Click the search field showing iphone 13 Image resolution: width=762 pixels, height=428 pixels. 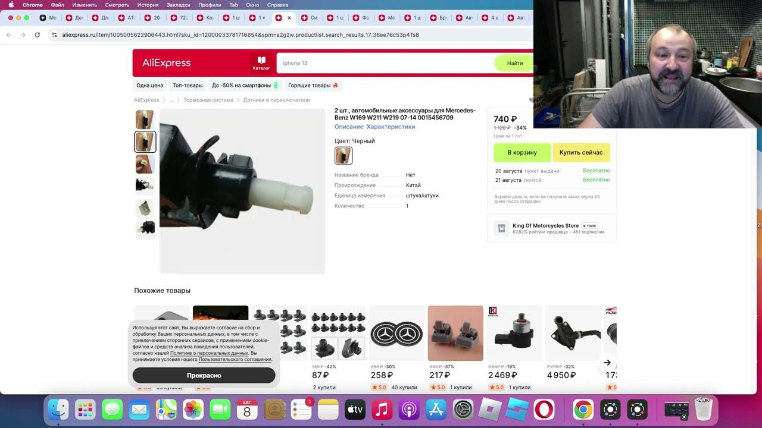point(384,63)
